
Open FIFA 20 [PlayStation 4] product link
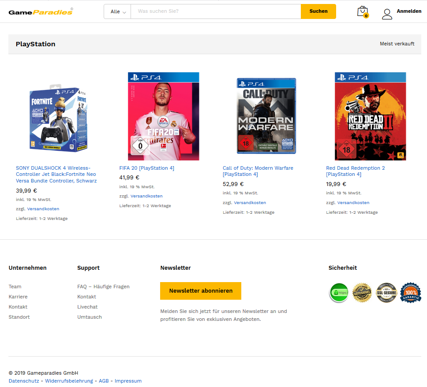[147, 168]
